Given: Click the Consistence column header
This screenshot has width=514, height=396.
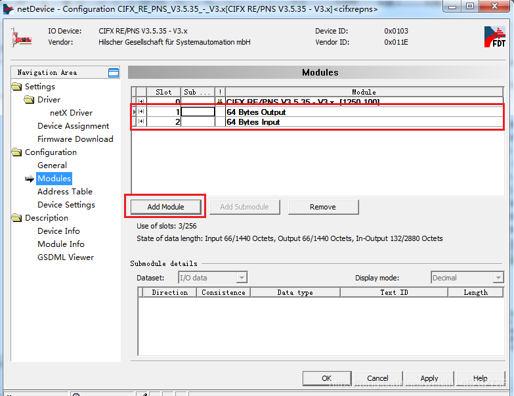Looking at the screenshot, I should pos(224,292).
